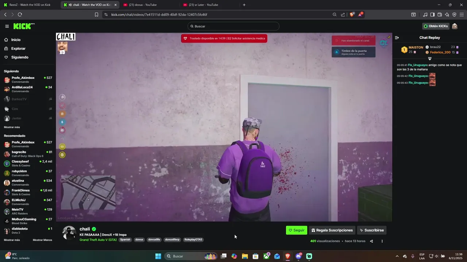The height and width of the screenshot is (262, 467).
Task: Open the Windows Start menu
Action: click(158, 256)
